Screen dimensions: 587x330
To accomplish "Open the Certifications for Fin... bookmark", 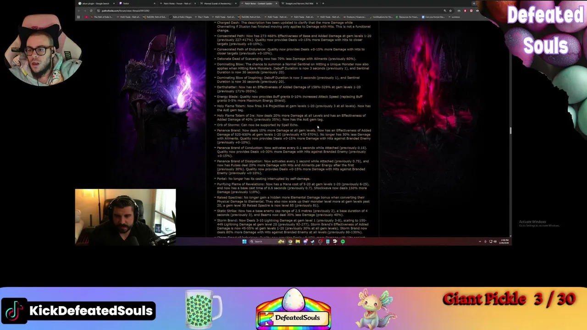I will 381,17.
